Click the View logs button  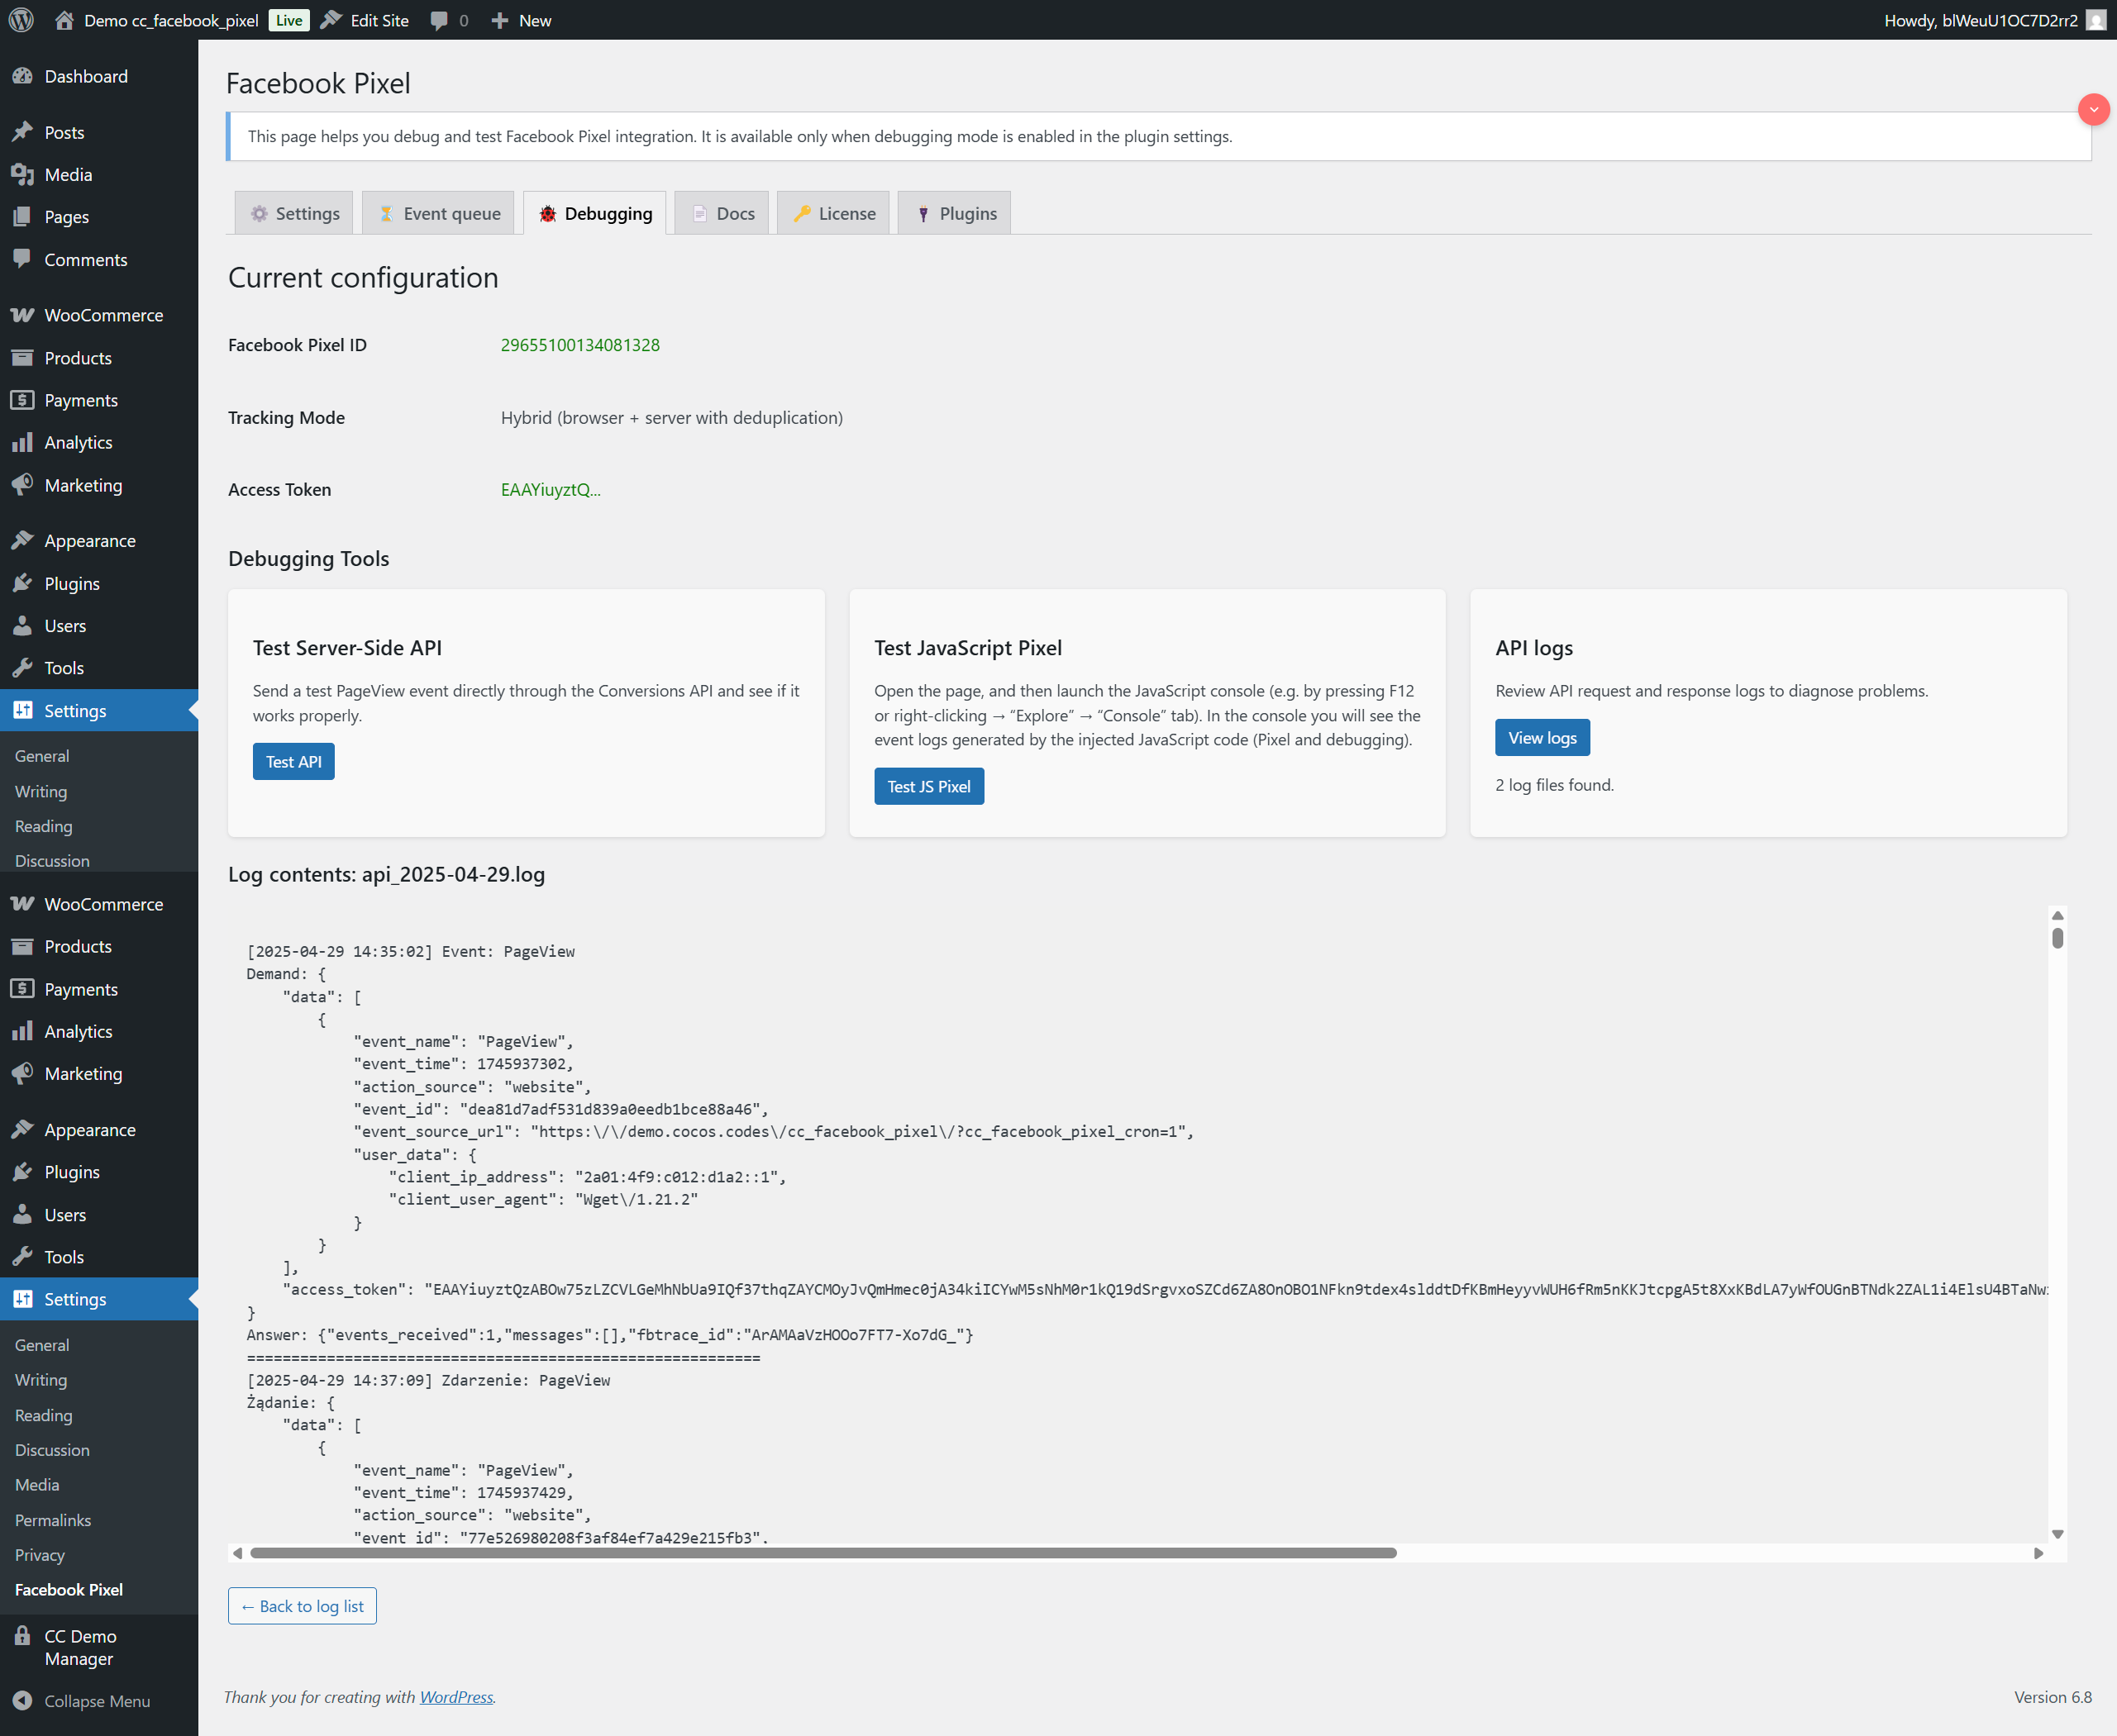1542,738
